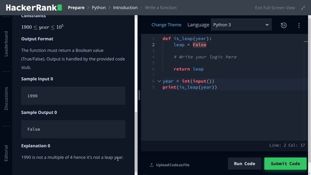Open the Editorial side tab
The width and height of the screenshot is (311, 175).
point(6,153)
